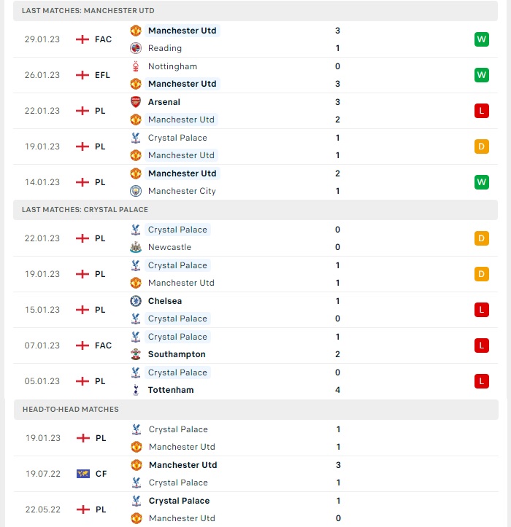Click the Newcastle club crest icon
The width and height of the screenshot is (511, 527).
point(136,247)
